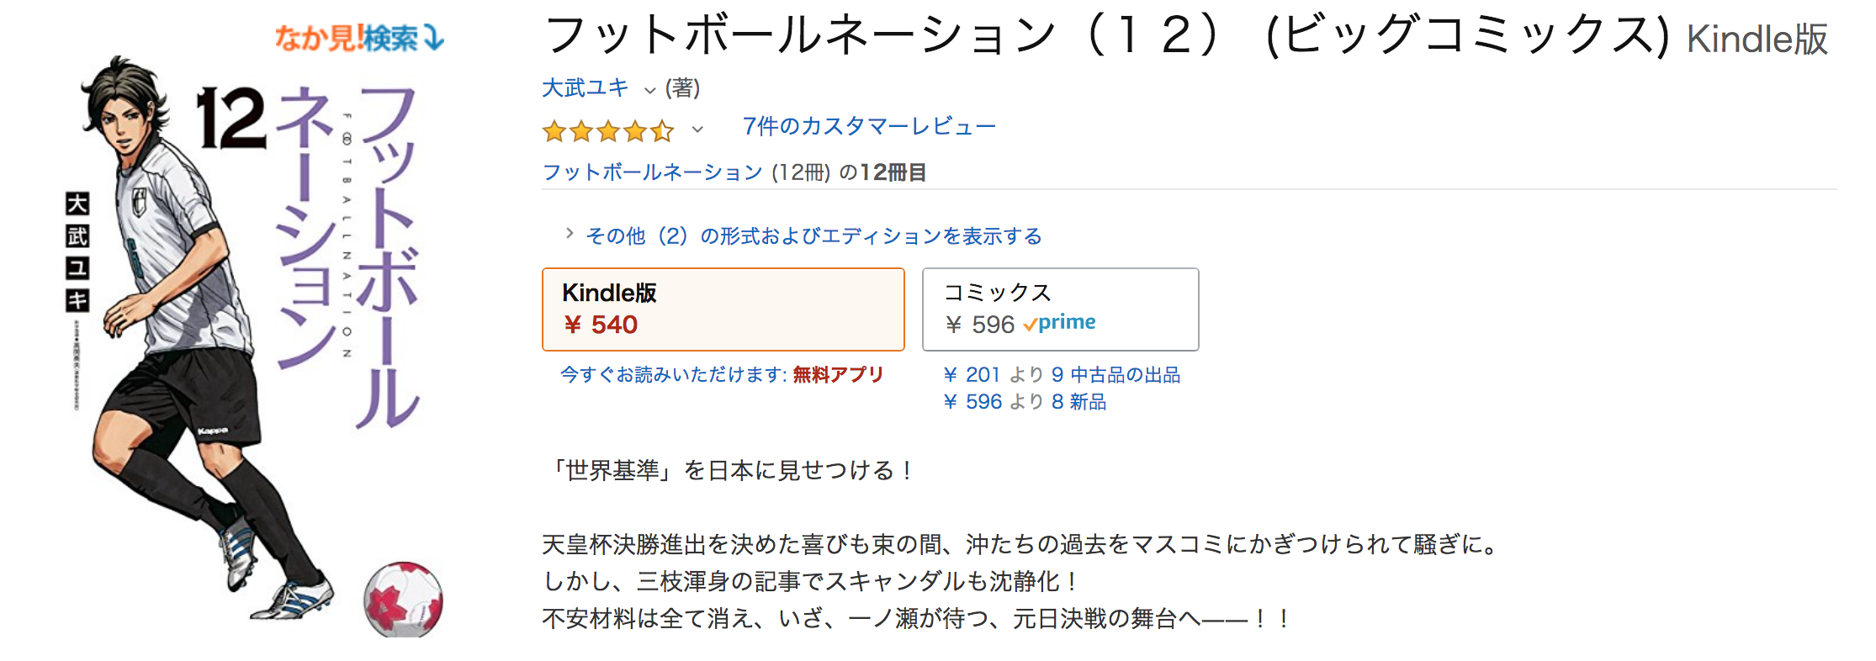Click the soccer ball on the cover
Screen dimensions: 1876x661
point(403,599)
